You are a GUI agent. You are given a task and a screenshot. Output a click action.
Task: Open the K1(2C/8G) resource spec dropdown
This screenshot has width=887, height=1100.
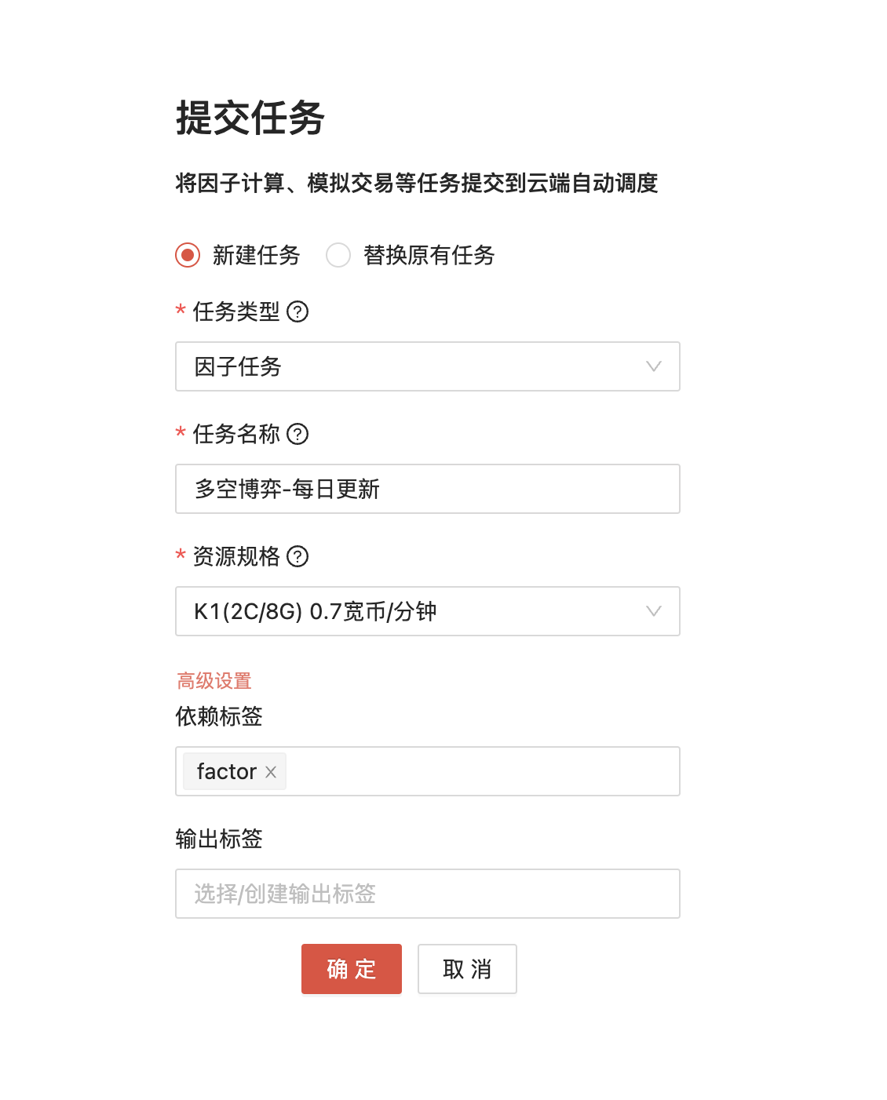408,611
